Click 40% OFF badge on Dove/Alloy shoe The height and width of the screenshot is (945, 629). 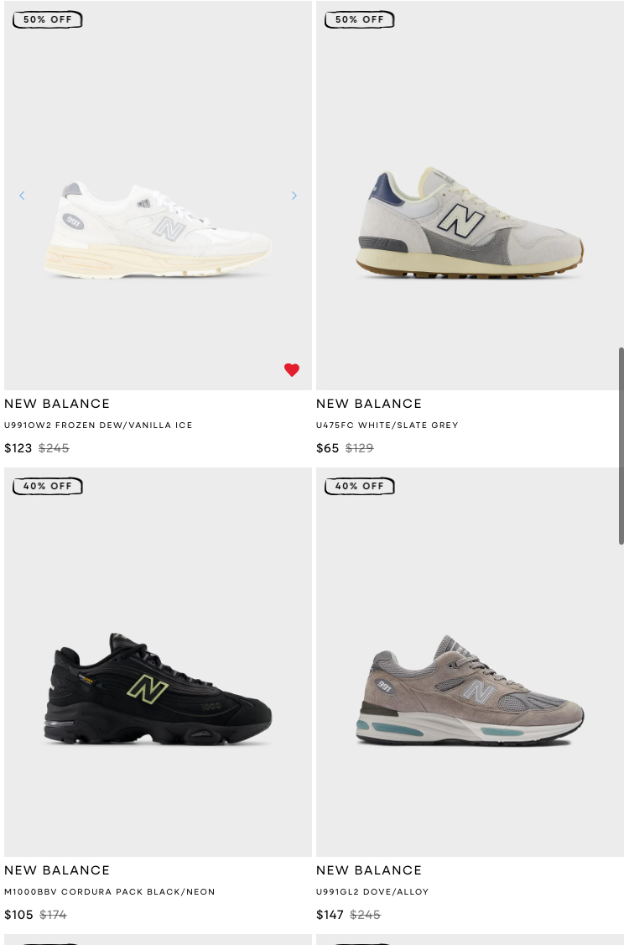click(360, 487)
